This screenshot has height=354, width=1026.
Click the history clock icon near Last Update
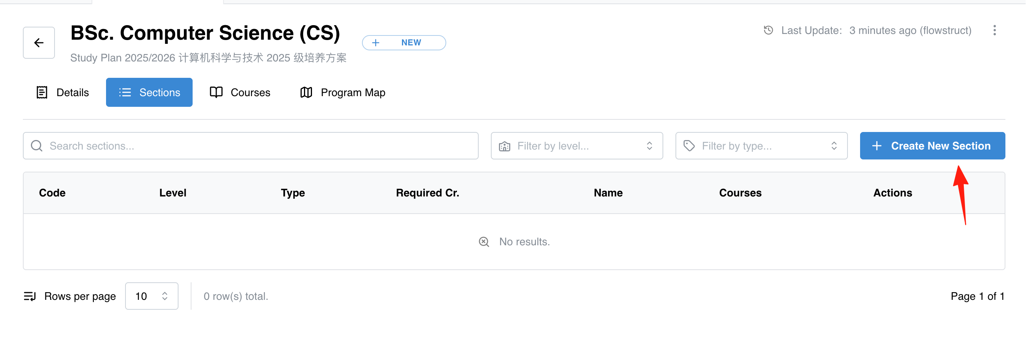point(768,30)
